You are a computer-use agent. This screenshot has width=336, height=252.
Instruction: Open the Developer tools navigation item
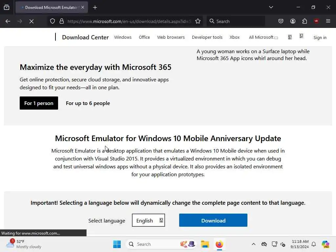pyautogui.click(x=207, y=37)
